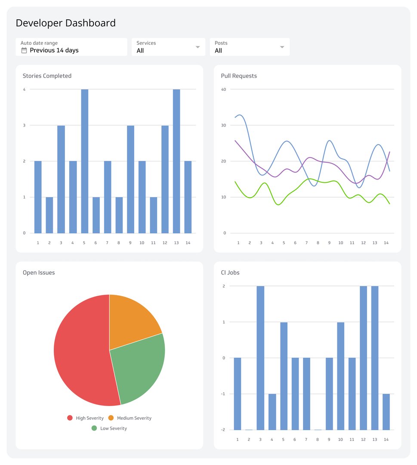Viewport: 417px width, 465px height.
Task: Open the Services dropdown
Action: tap(198, 47)
